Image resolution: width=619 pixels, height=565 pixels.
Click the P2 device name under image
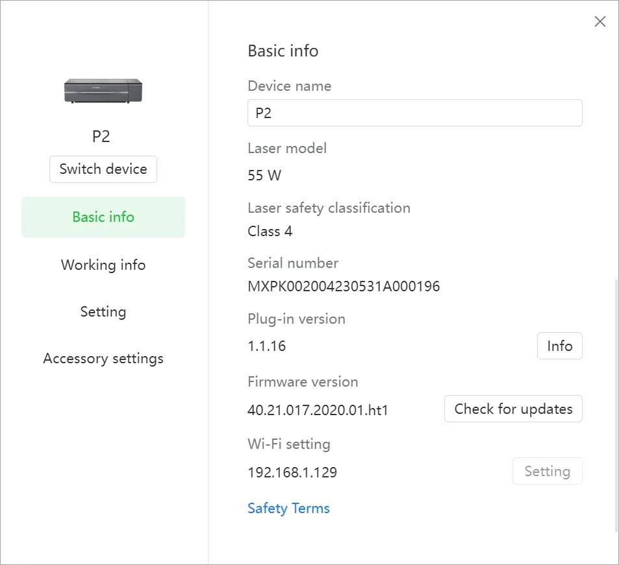pos(101,136)
